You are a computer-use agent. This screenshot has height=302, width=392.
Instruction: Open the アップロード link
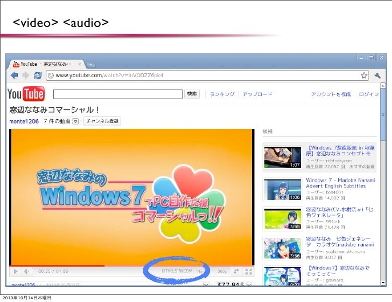tap(257, 94)
